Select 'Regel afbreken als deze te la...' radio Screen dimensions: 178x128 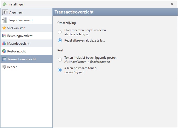(60, 41)
